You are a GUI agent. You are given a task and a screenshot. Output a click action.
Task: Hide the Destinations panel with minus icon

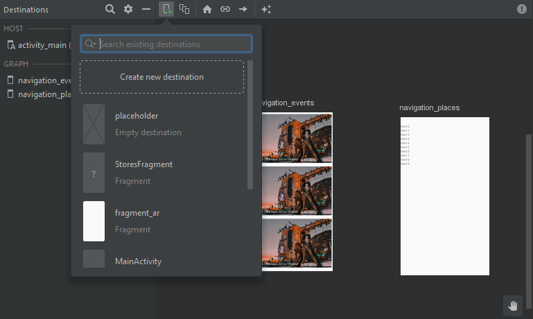coord(146,9)
